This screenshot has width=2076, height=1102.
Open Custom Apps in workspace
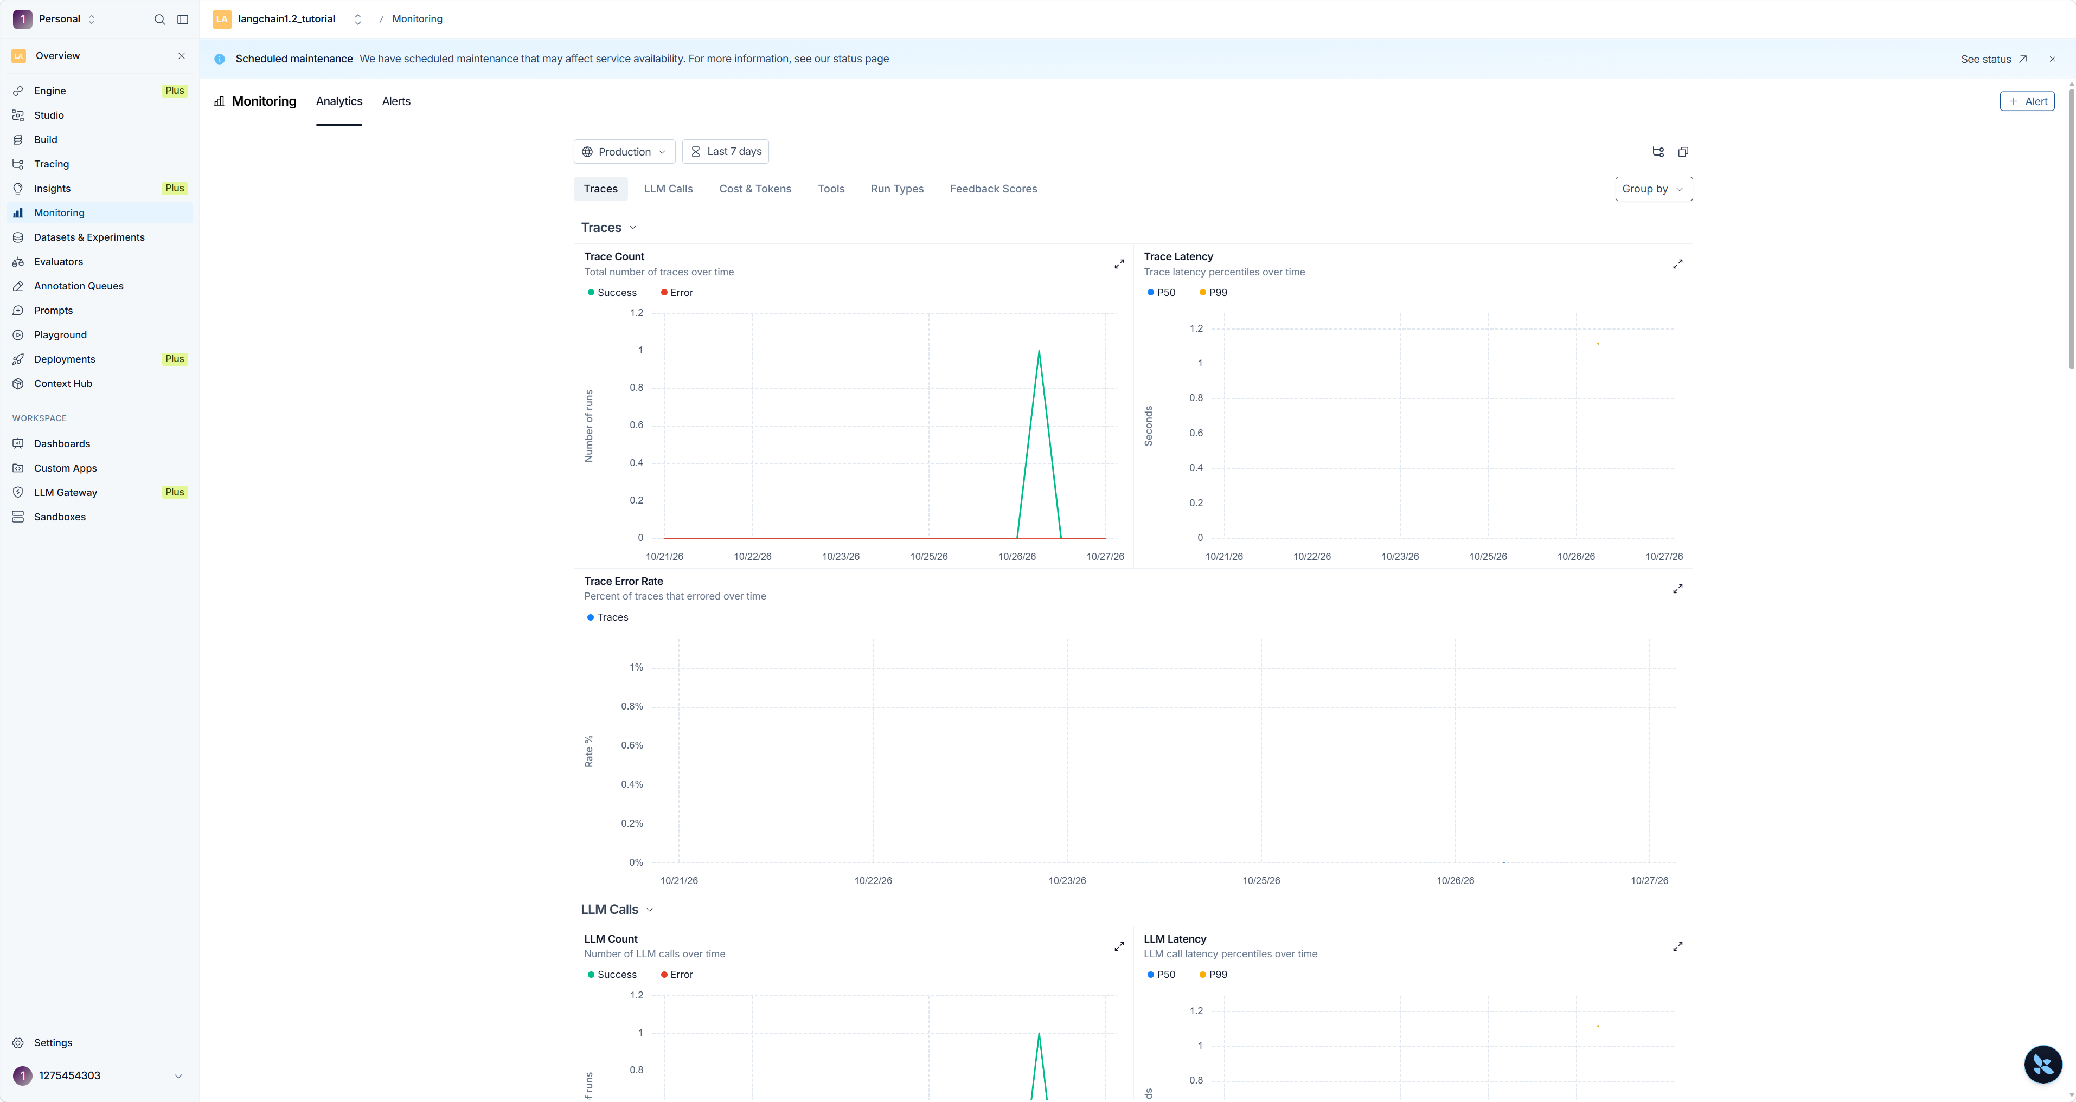pyautogui.click(x=100, y=468)
